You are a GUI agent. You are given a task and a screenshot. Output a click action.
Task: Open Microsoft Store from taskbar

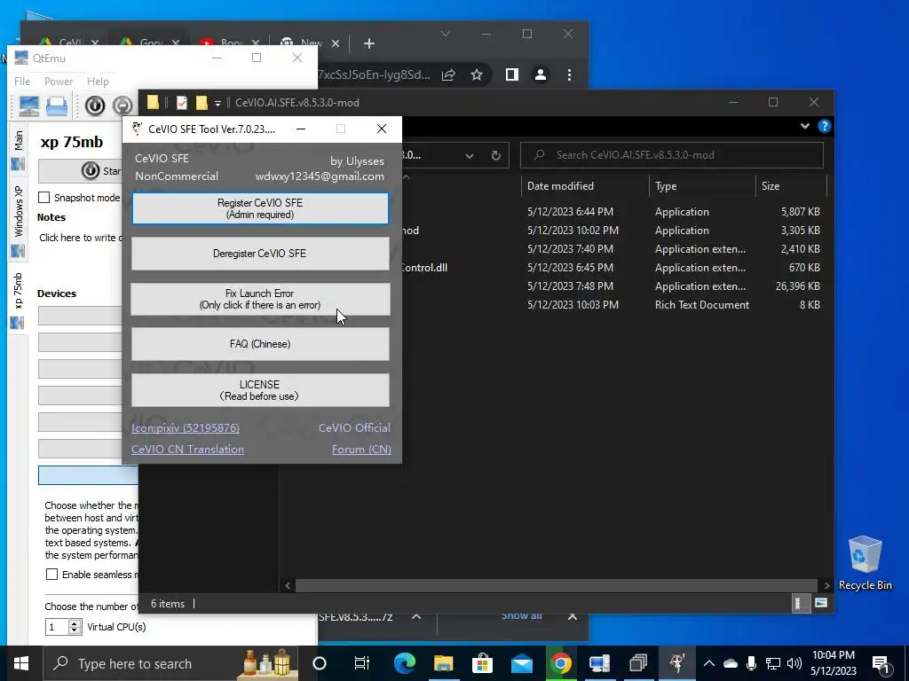tap(482, 663)
